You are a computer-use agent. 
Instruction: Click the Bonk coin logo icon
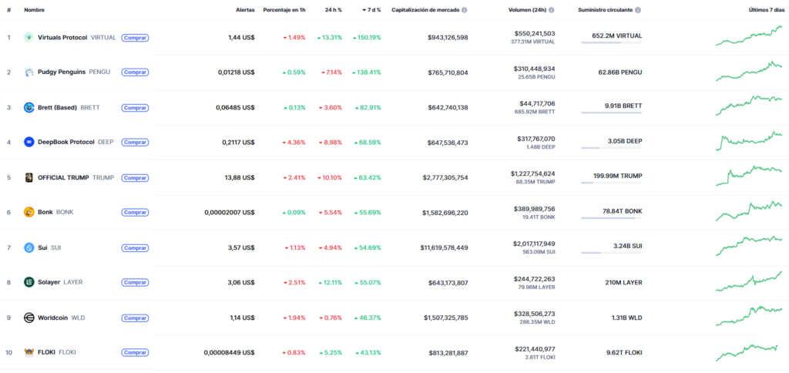[x=29, y=212]
